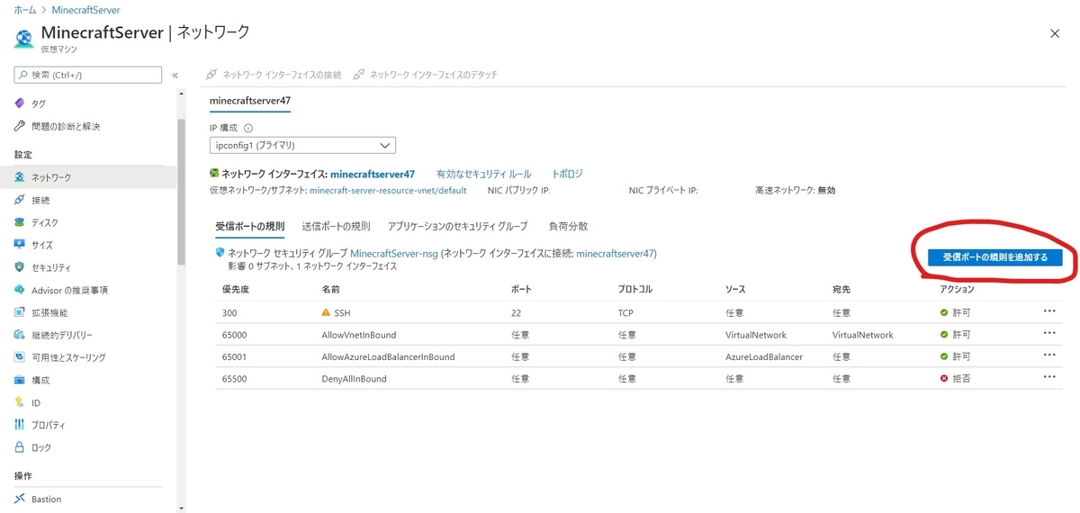Click priority value 300
The width and height of the screenshot is (1080, 513).
[229, 312]
